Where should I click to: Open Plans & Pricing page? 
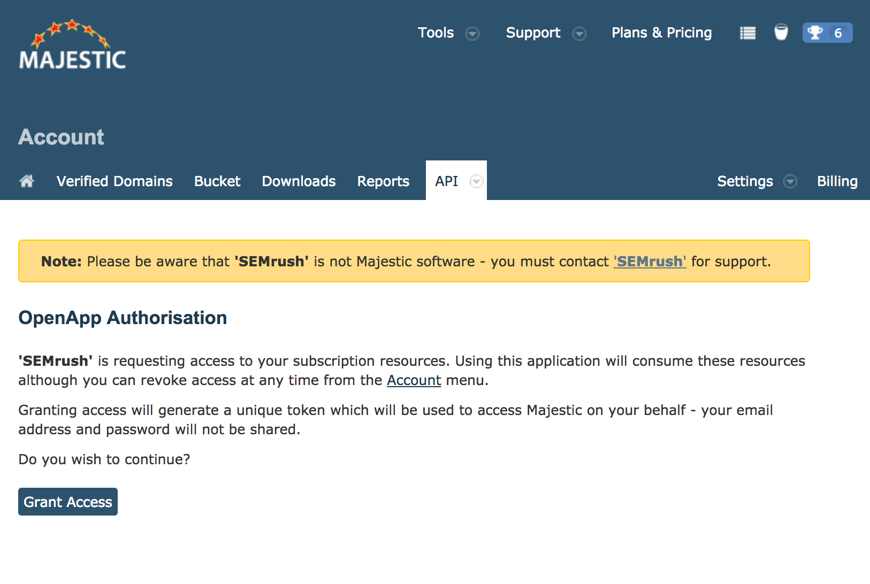click(x=661, y=33)
